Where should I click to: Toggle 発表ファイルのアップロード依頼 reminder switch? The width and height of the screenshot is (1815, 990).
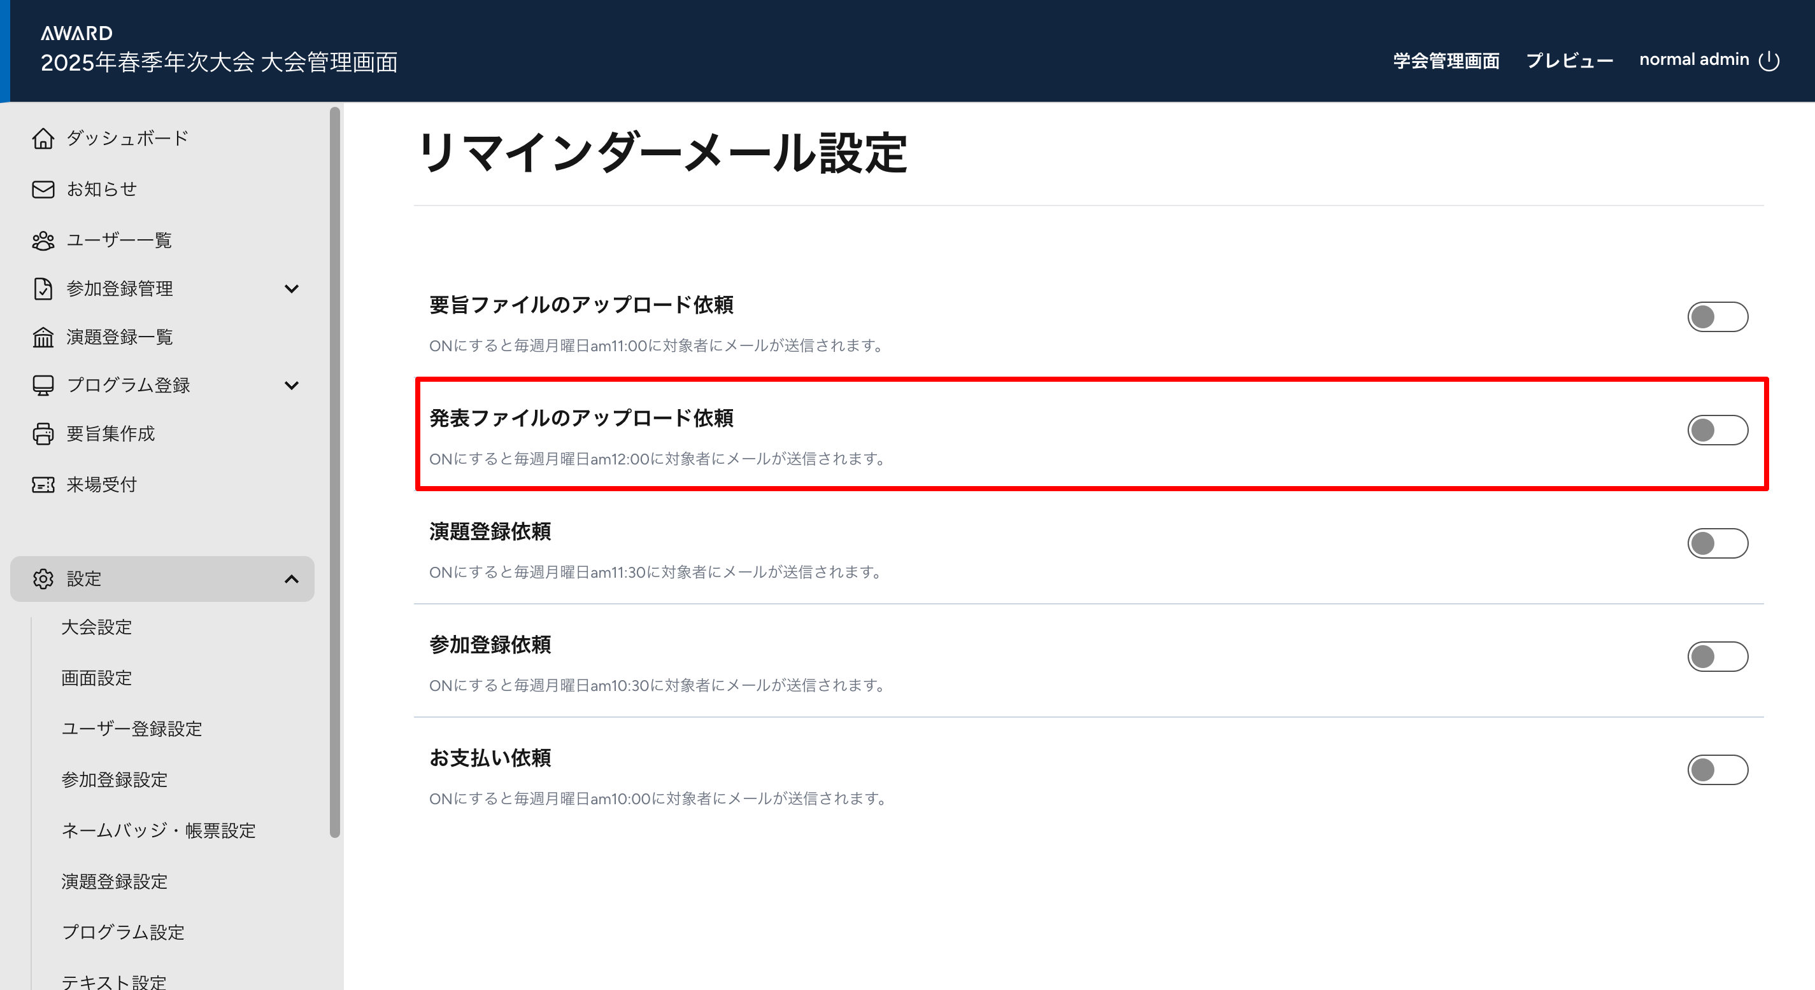coord(1716,430)
